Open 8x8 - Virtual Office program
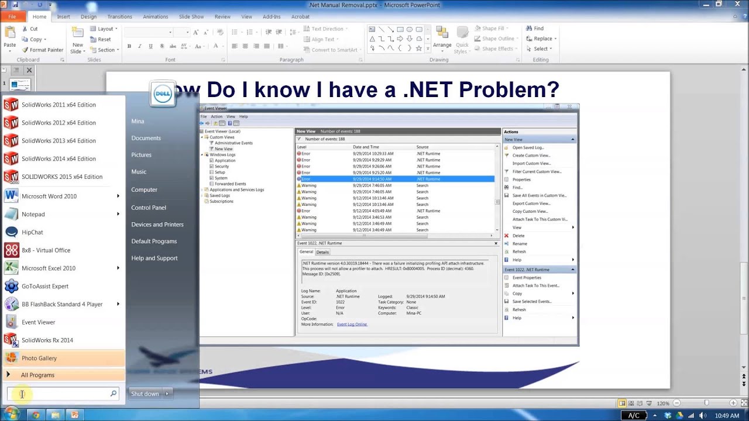The height and width of the screenshot is (421, 749). coord(63,250)
